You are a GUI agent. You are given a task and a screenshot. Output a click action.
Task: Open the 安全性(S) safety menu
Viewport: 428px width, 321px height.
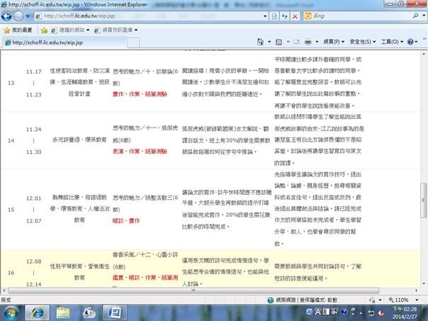(361, 43)
